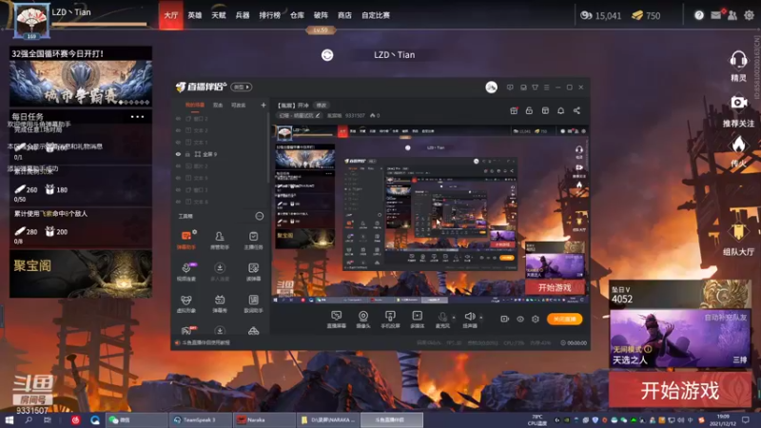Open the 城市争霸赛 event banner
The image size is (761, 428).
coord(81,84)
